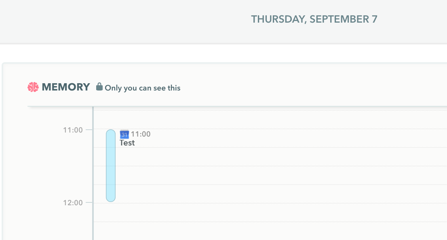Screen dimensions: 447x240
Task: Click the Google Calendar 31 icon
Action: coord(124,134)
